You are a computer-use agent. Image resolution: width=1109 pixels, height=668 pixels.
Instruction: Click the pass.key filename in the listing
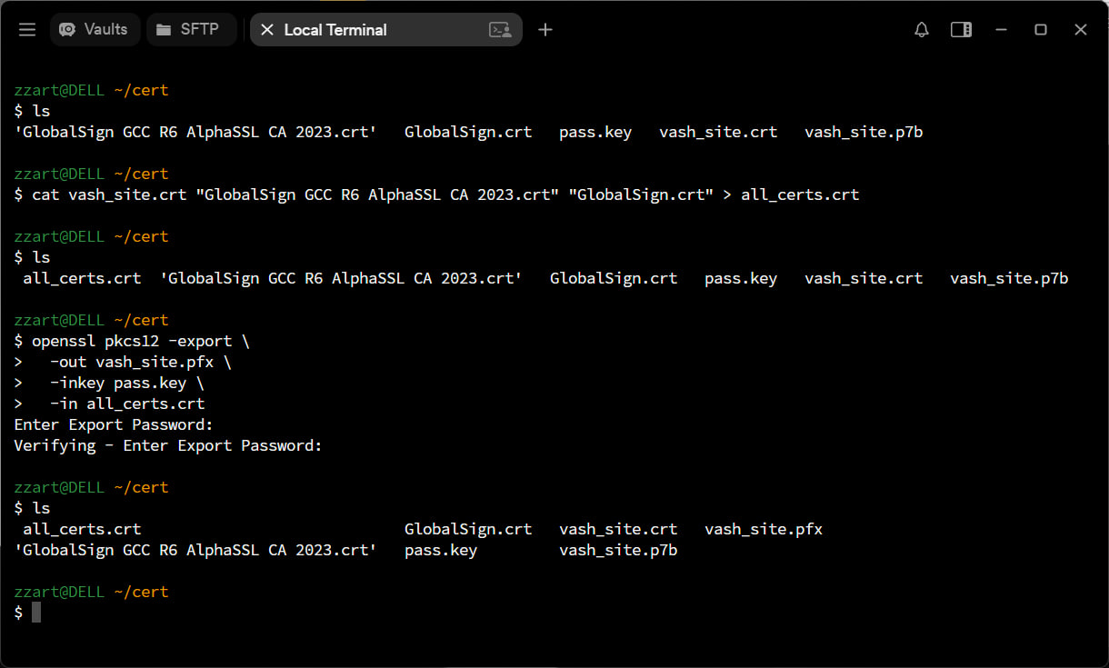440,549
